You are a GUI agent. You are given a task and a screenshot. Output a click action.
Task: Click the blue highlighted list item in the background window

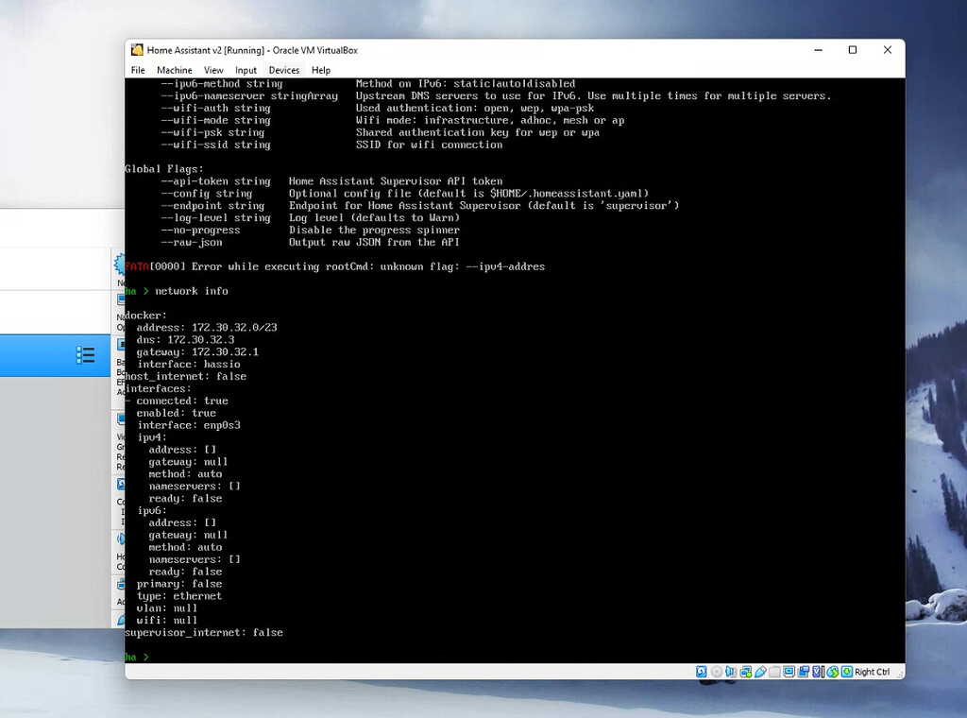(57, 355)
